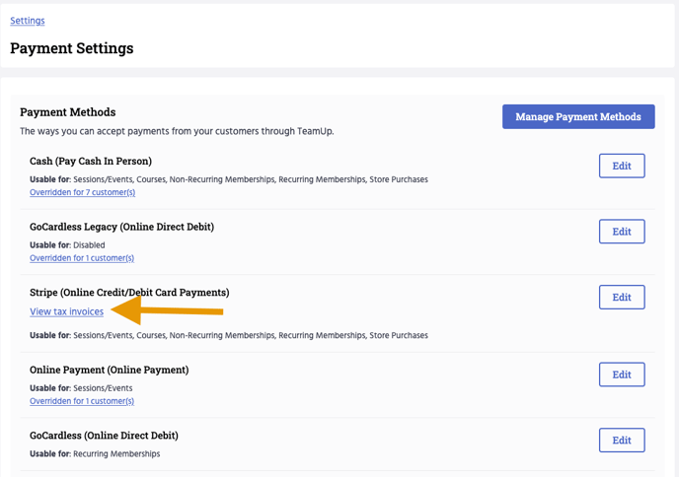
Task: Edit the Cash payment method
Action: (x=621, y=166)
